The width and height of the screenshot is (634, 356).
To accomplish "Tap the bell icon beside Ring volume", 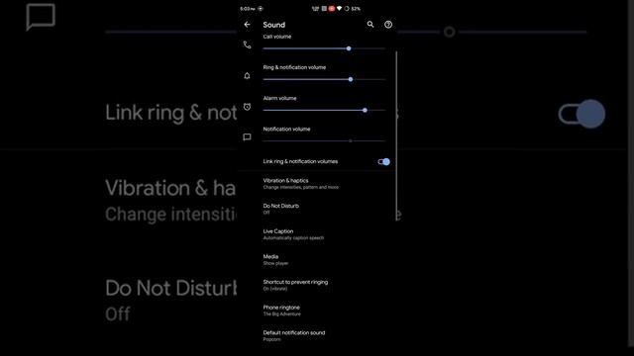I will tap(247, 76).
